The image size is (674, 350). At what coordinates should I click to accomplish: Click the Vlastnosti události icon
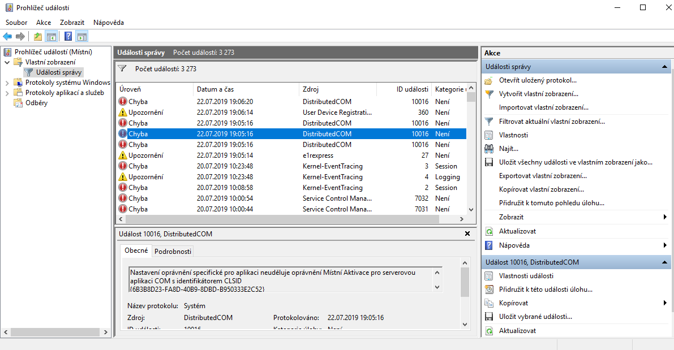coord(489,276)
